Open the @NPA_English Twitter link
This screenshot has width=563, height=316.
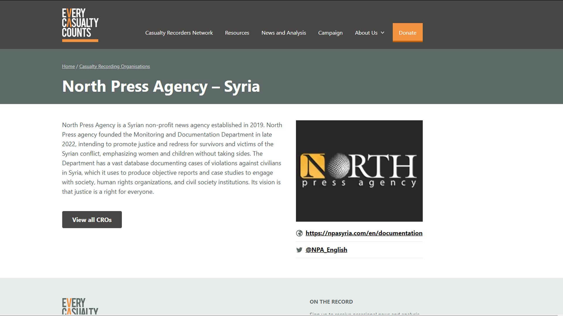[326, 250]
